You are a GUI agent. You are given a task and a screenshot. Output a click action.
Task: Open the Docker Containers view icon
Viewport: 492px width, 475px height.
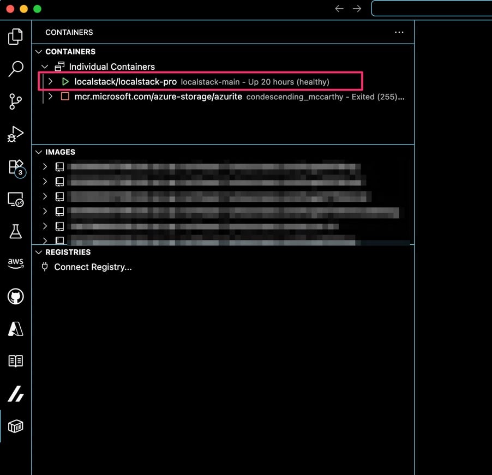[15, 426]
